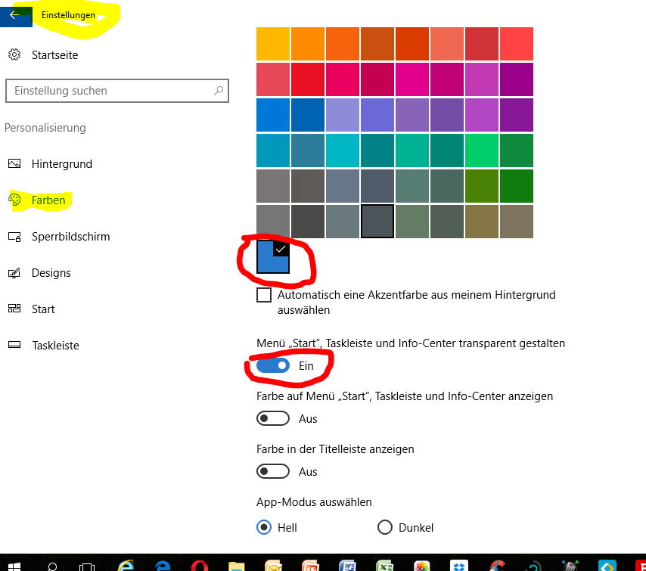Click the custom blue swatch with checkmark
This screenshot has width=646, height=571.
pos(273,257)
